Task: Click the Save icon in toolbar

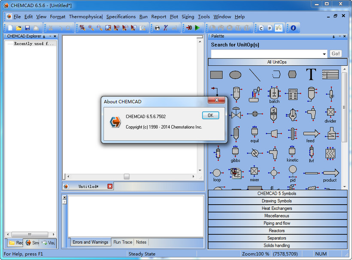Action: [27, 28]
